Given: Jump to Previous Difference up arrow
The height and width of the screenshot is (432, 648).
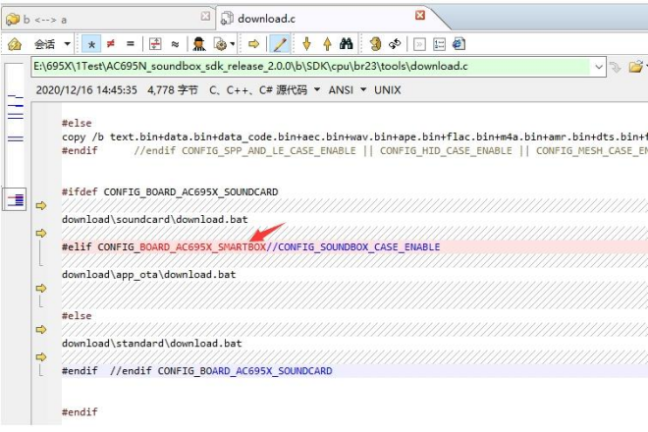Looking at the screenshot, I should pos(327,44).
